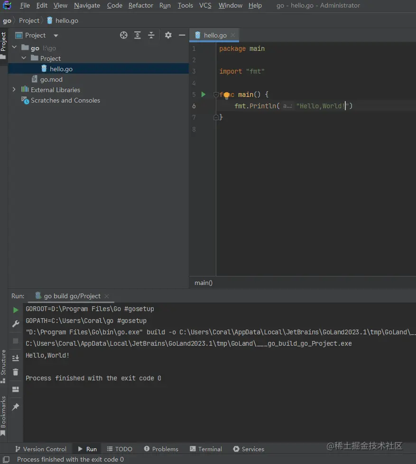Open the TODO tool window
The height and width of the screenshot is (464, 416).
120,449
